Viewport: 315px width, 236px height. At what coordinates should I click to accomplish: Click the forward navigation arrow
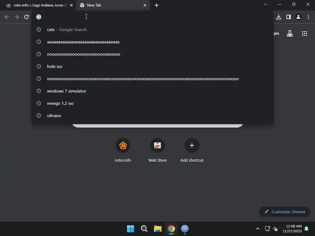(17, 17)
